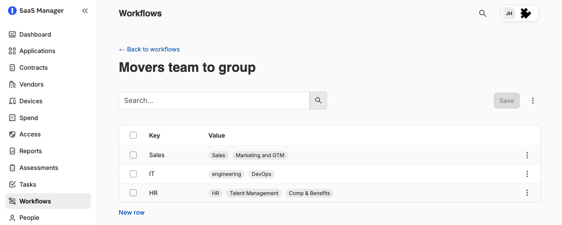The height and width of the screenshot is (225, 562).
Task: Click the Applications grid icon
Action: pyautogui.click(x=12, y=51)
